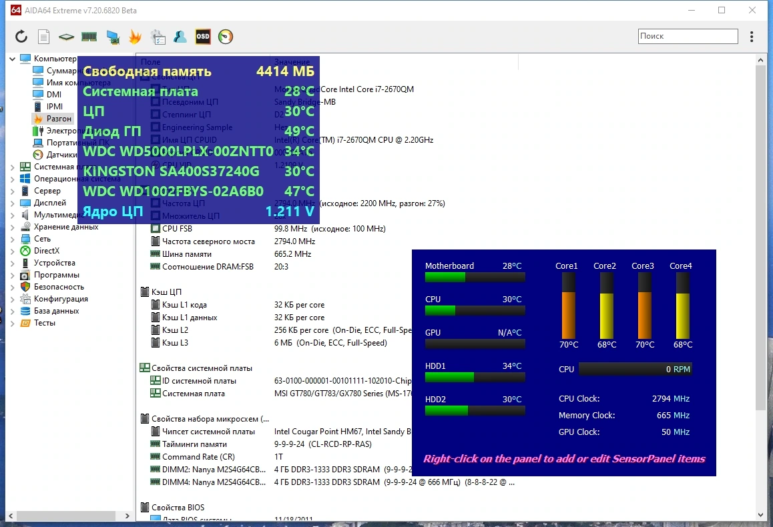Open the SensorPanel gauge toolbar icon
773x527 pixels.
(x=226, y=37)
